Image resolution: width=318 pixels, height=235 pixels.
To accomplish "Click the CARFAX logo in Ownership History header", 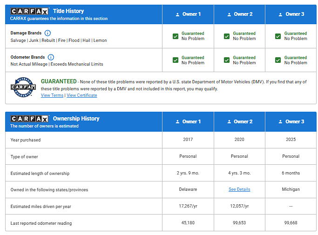I will coord(30,119).
